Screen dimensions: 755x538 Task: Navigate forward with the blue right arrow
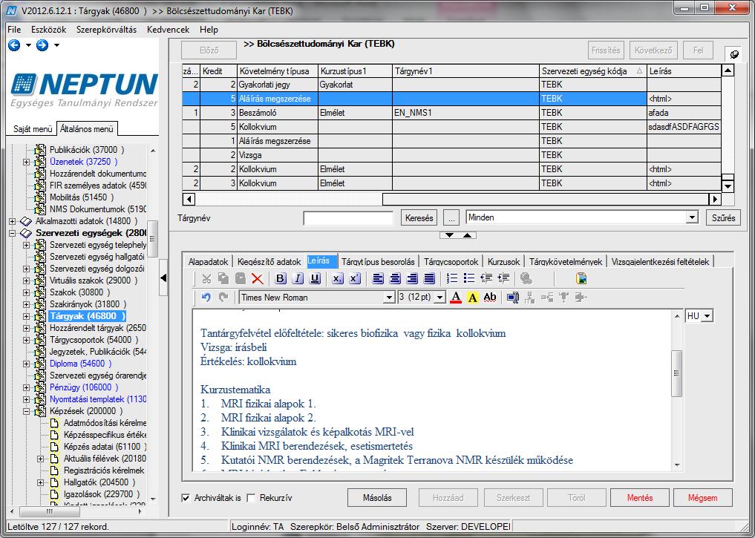click(42, 45)
